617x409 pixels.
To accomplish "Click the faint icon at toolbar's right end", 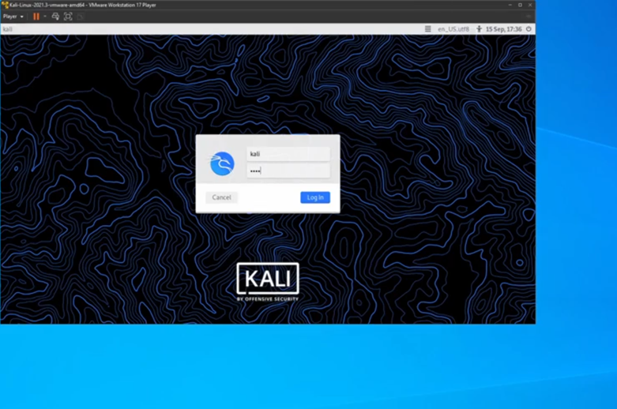I will point(529,17).
